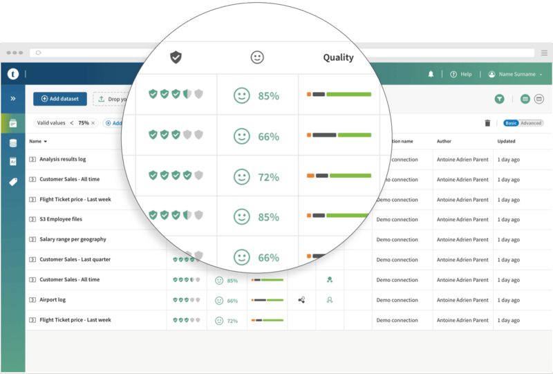The image size is (553, 374).
Task: Open the database icon in sidebar
Action: pos(12,143)
